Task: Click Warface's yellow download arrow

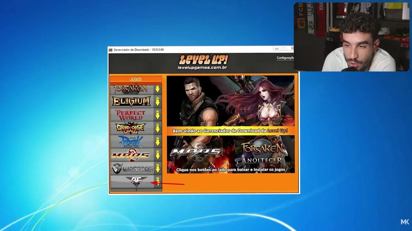Action: click(x=157, y=168)
